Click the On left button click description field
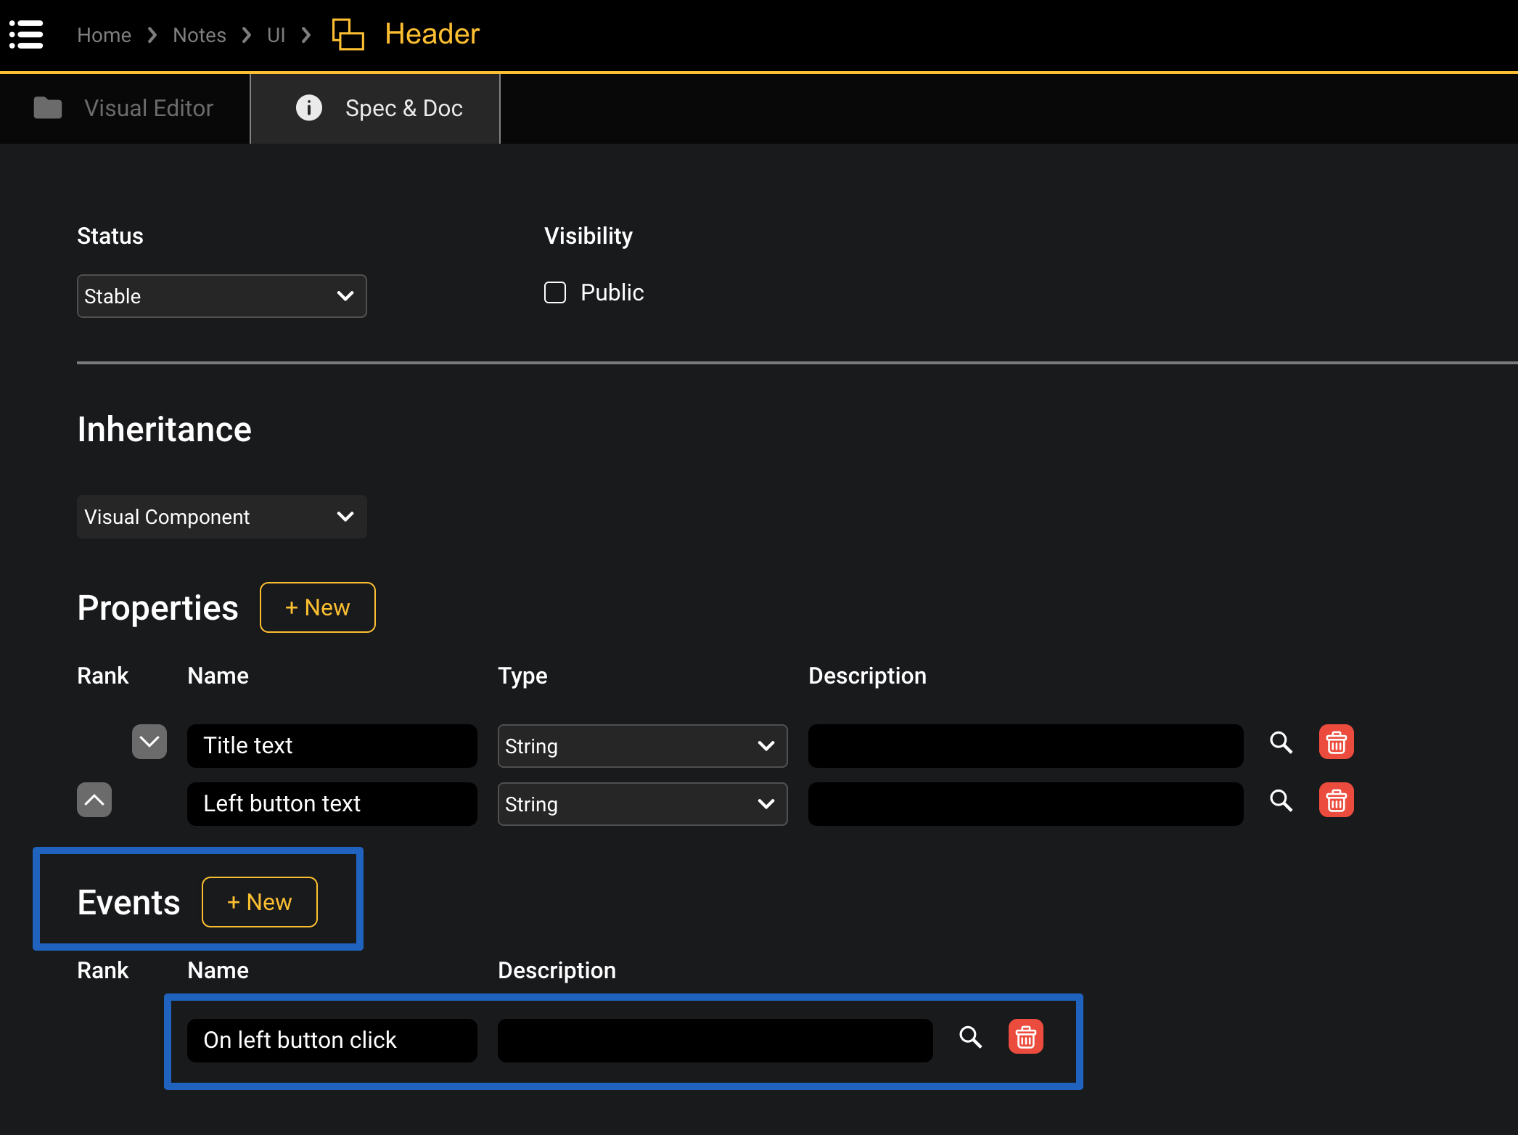1518x1135 pixels. (x=715, y=1040)
